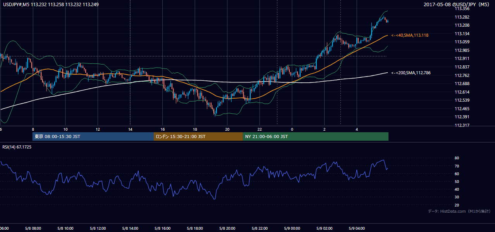Image resolution: width=495 pixels, height=232 pixels.
Task: Click the 5/8 08:00 date label
Action: point(33,228)
